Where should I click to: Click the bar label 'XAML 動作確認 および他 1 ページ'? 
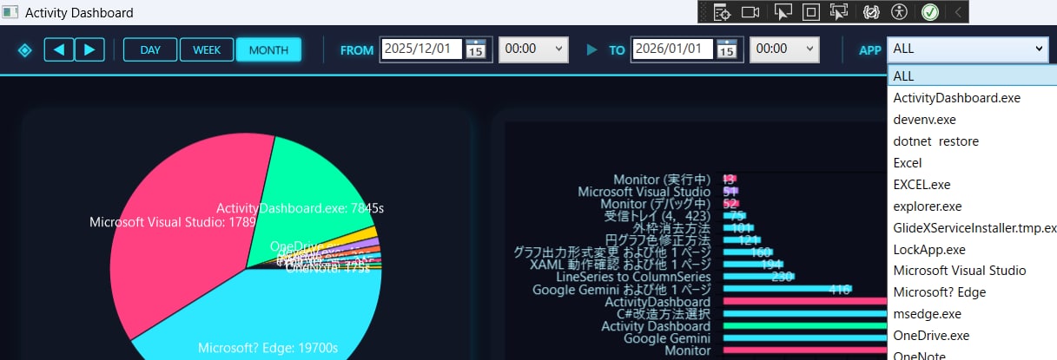[620, 264]
